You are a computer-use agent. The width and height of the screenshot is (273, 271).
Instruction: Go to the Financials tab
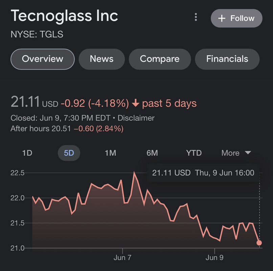click(x=227, y=59)
